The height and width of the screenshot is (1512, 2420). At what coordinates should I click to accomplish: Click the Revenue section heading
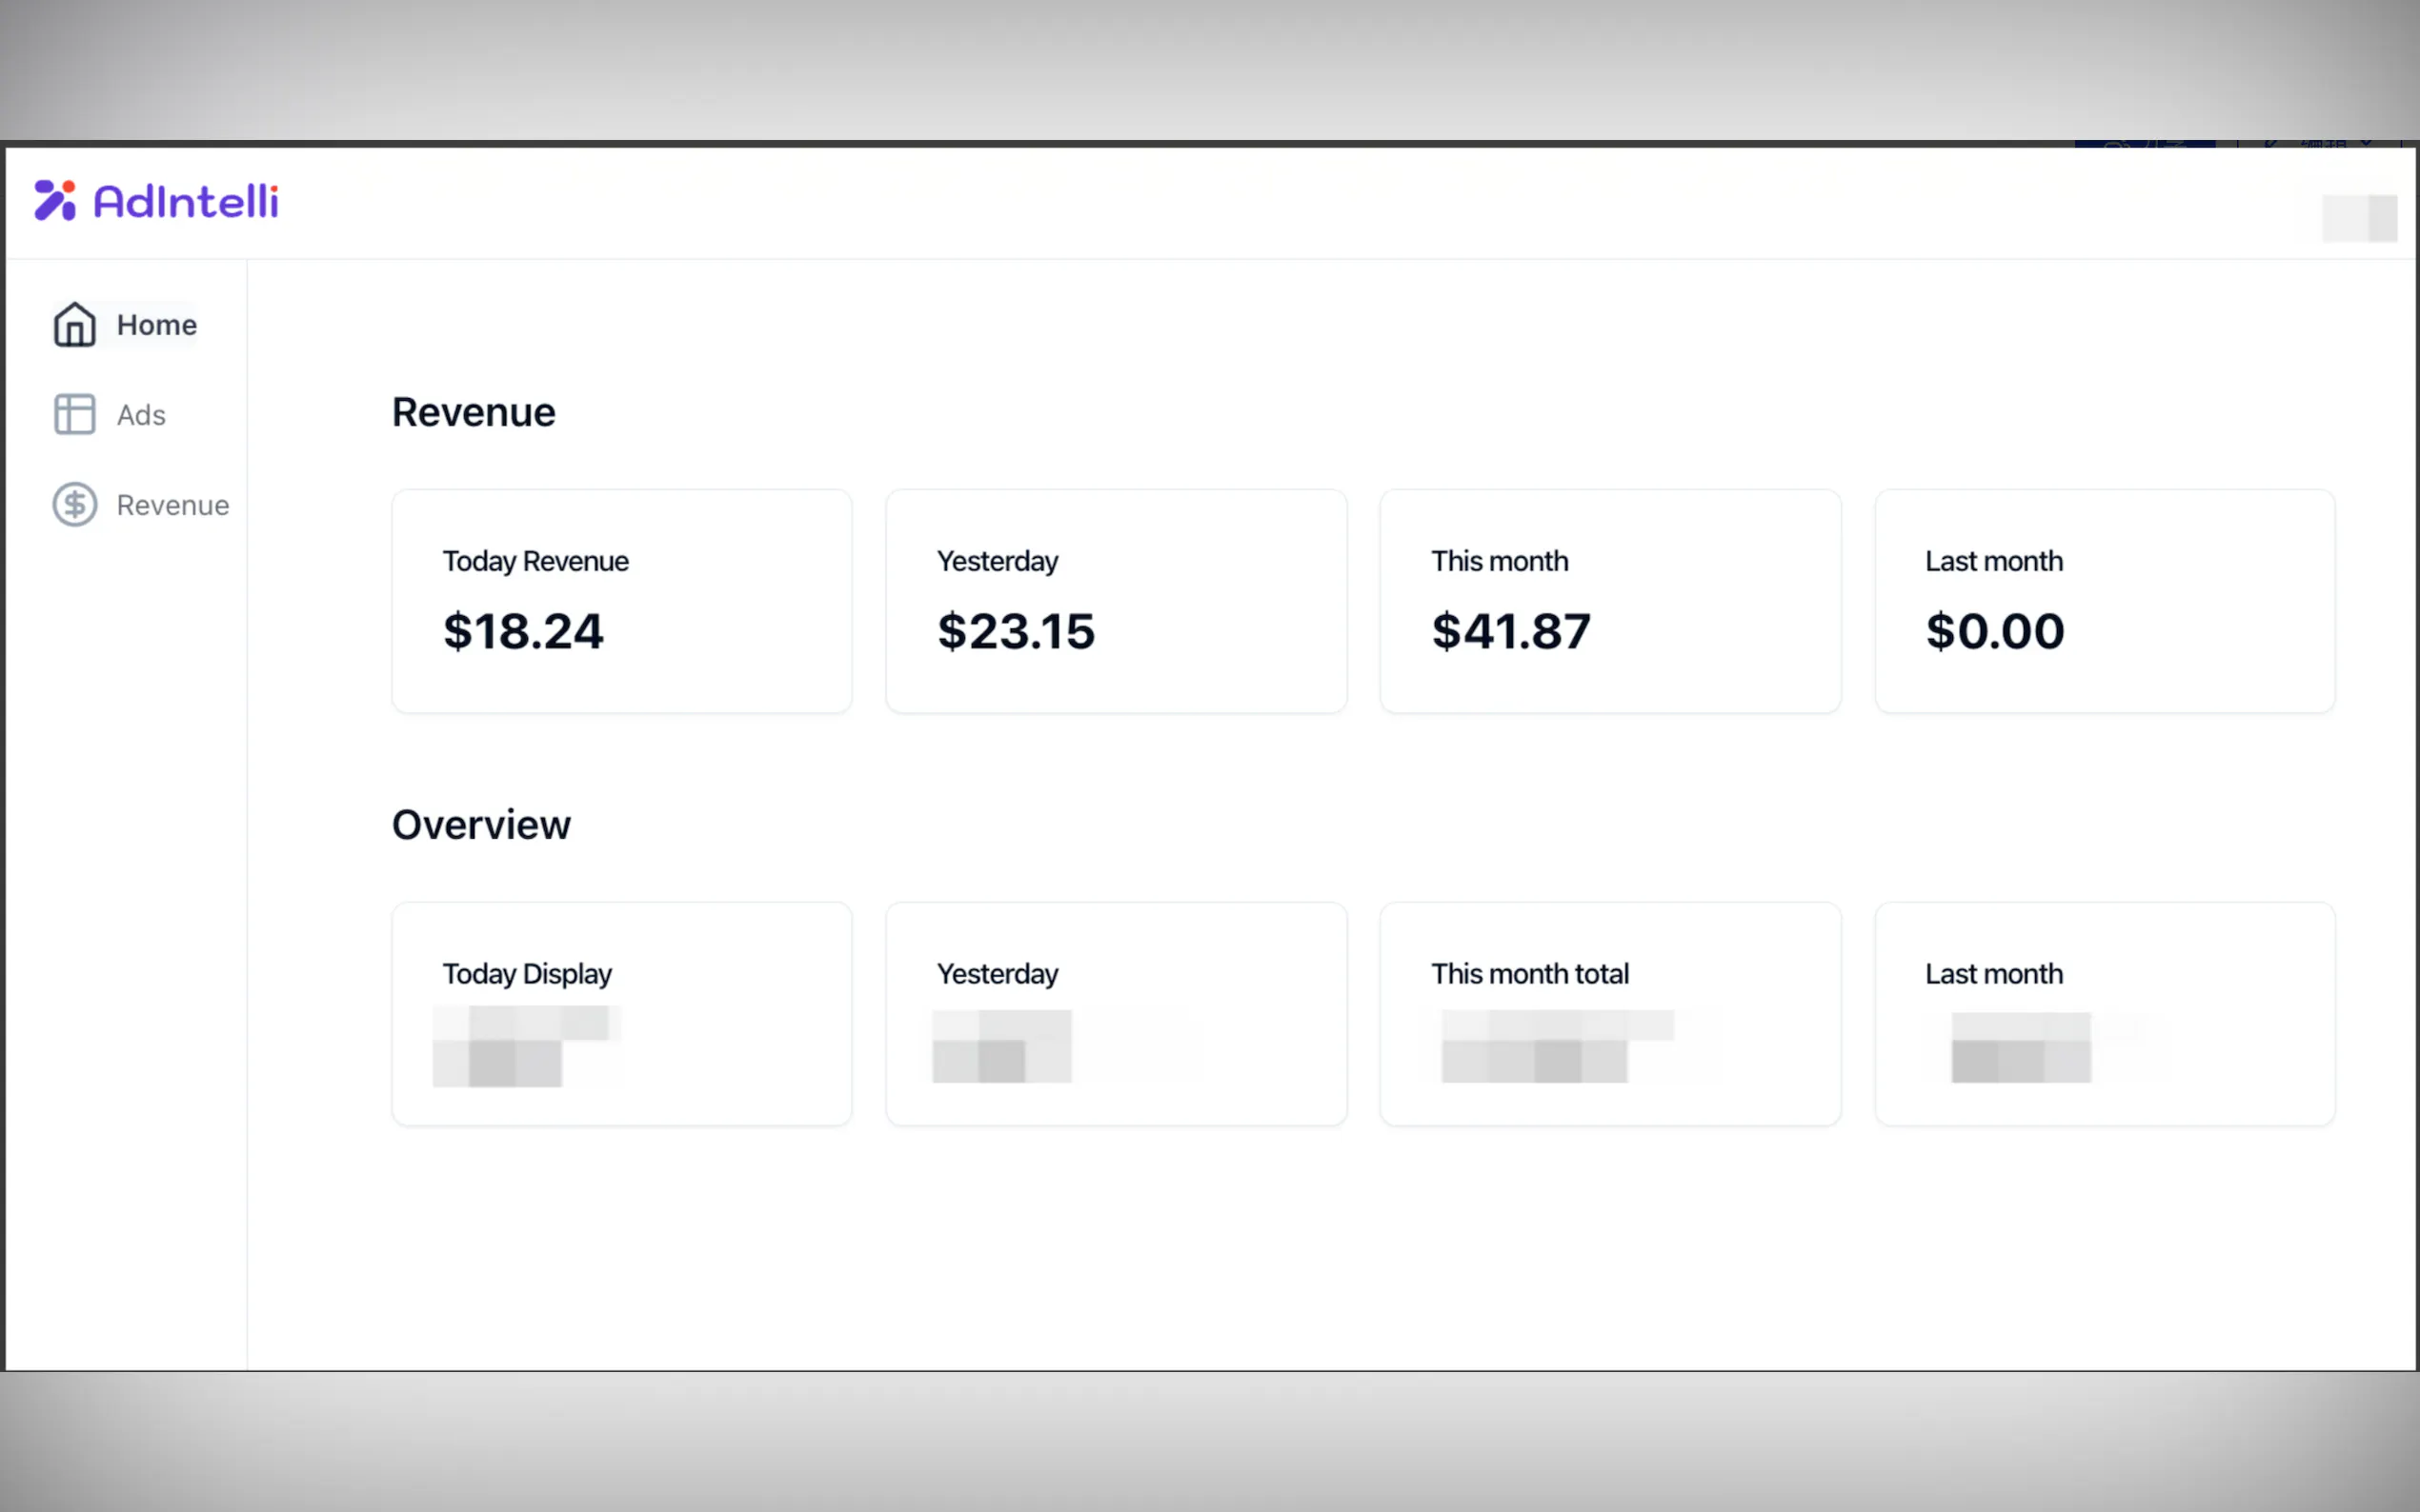click(474, 412)
